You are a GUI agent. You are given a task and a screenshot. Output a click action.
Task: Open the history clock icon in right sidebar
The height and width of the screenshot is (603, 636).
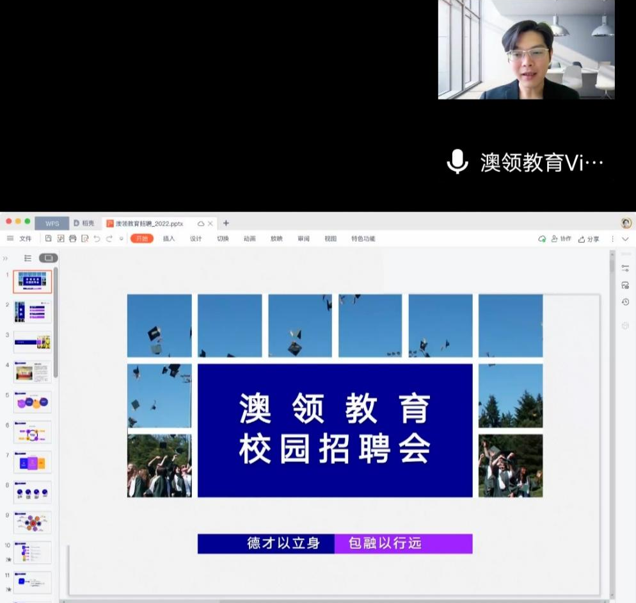point(625,302)
